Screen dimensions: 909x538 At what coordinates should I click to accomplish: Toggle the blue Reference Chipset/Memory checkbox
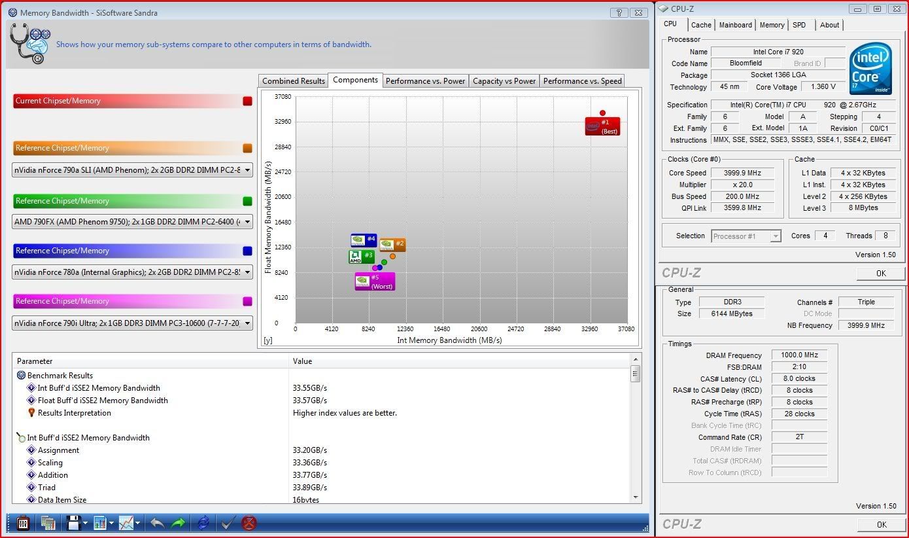[247, 251]
